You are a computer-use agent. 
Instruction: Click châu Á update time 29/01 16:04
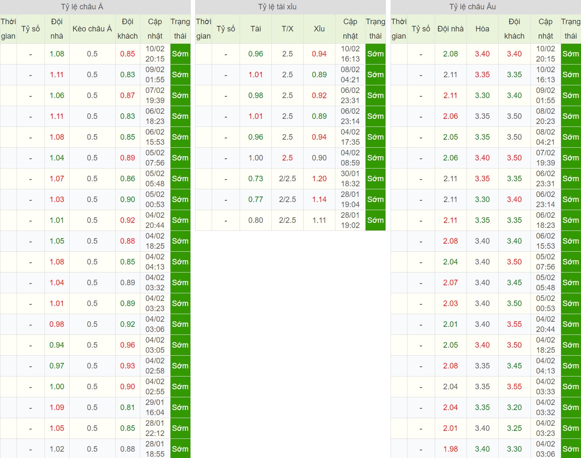tap(155, 407)
